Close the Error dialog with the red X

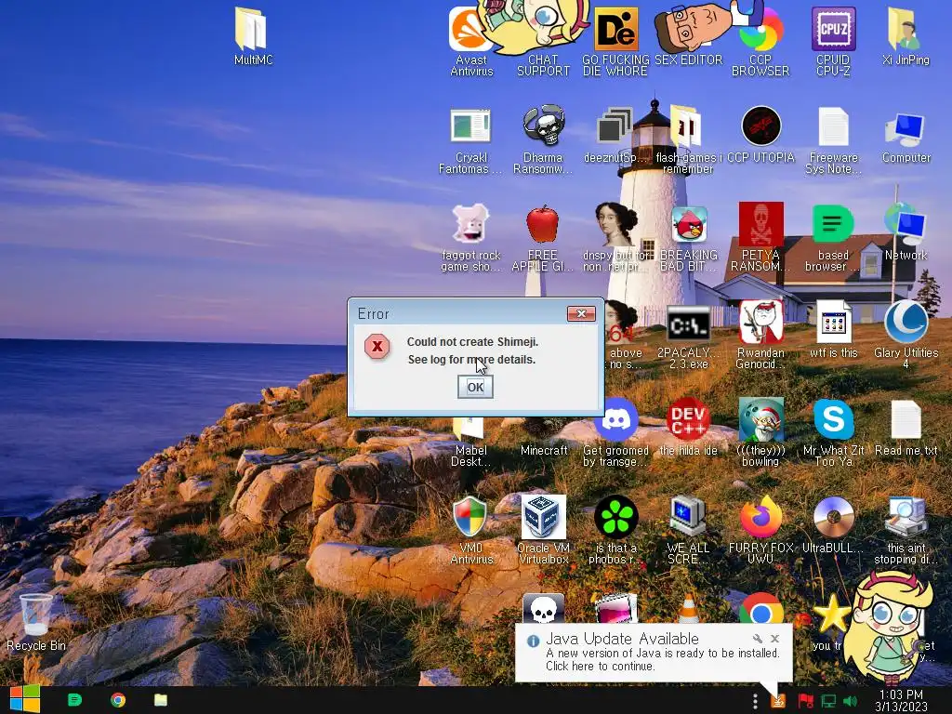coord(581,313)
